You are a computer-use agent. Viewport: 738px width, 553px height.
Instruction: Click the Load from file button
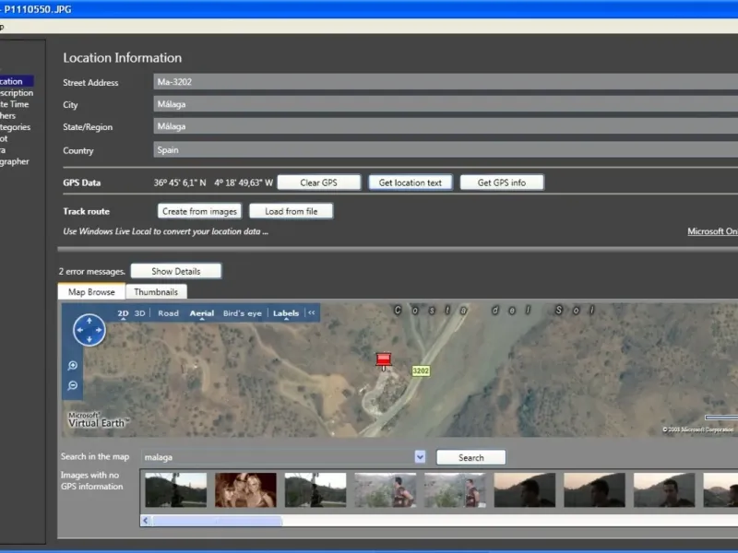(x=291, y=211)
